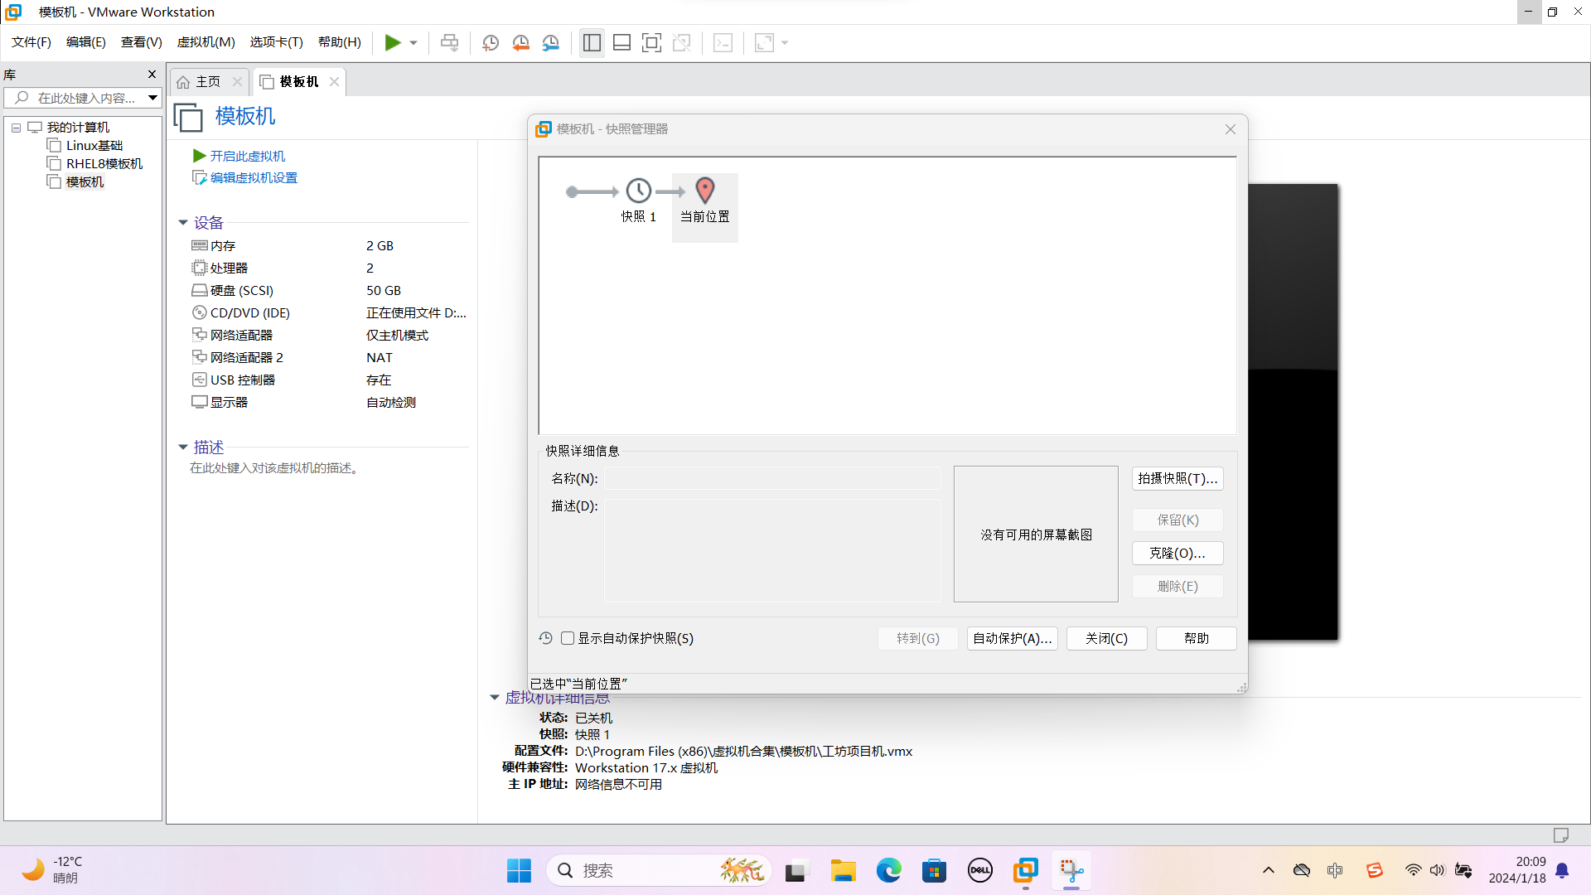Toggle the library sidebar view icon

592,42
